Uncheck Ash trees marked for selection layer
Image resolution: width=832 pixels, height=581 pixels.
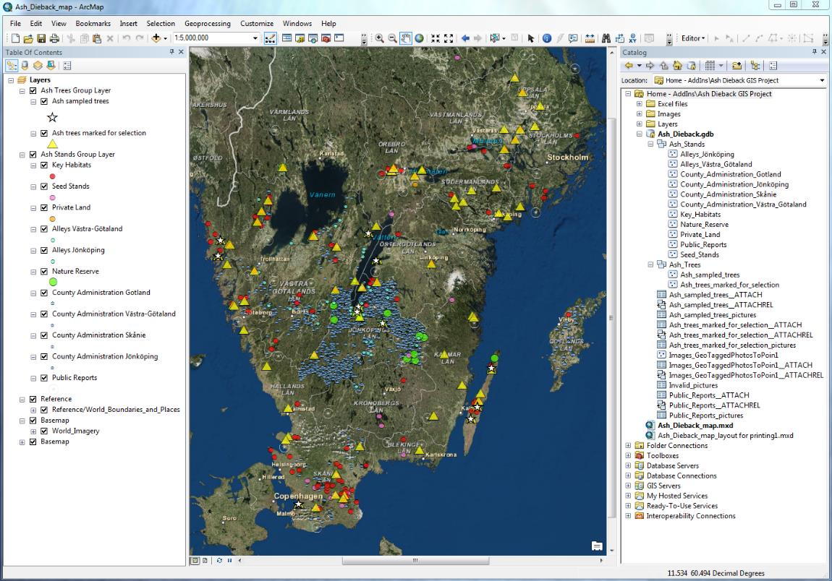coord(44,133)
